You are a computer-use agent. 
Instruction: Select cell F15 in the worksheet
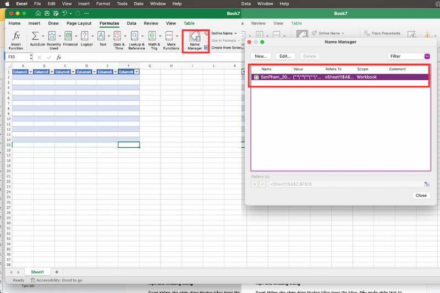(x=129, y=145)
